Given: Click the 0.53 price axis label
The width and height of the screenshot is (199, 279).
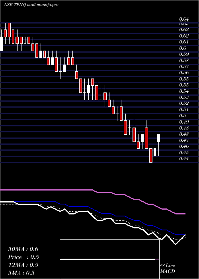Looking at the screenshot, I should pyautogui.click(x=184, y=97).
